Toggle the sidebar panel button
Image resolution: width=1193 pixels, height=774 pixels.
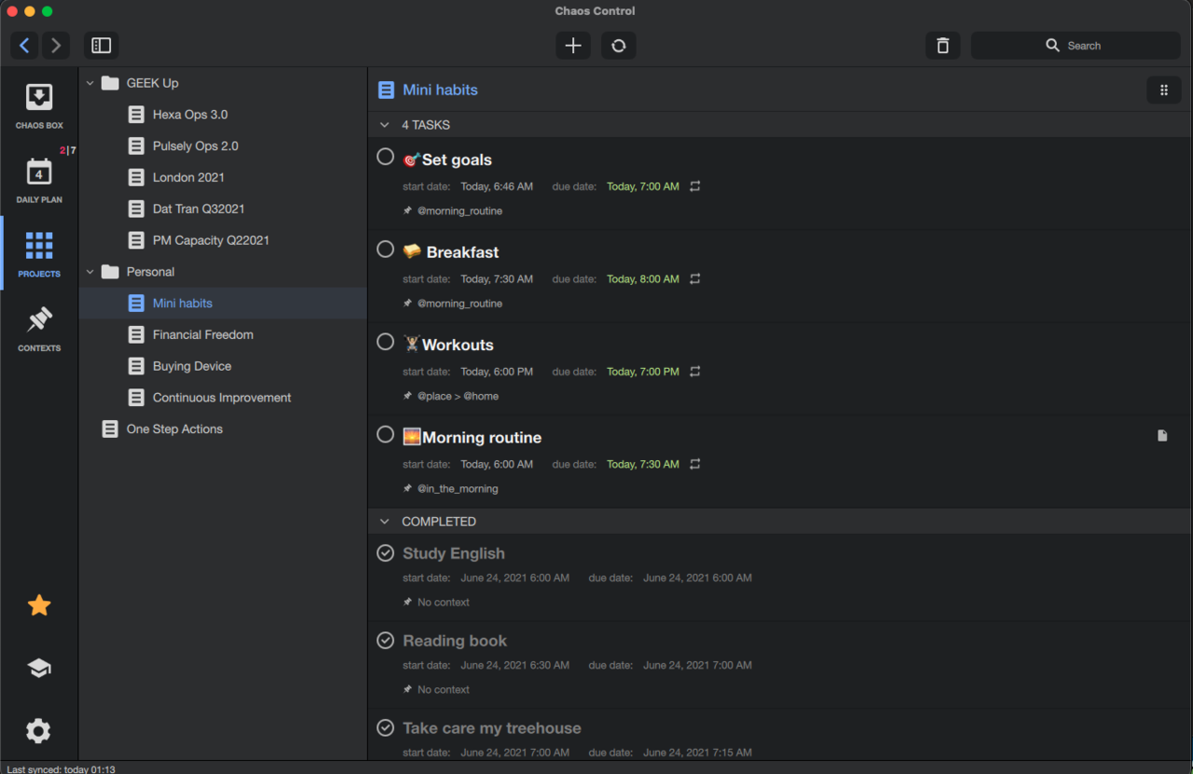point(102,46)
